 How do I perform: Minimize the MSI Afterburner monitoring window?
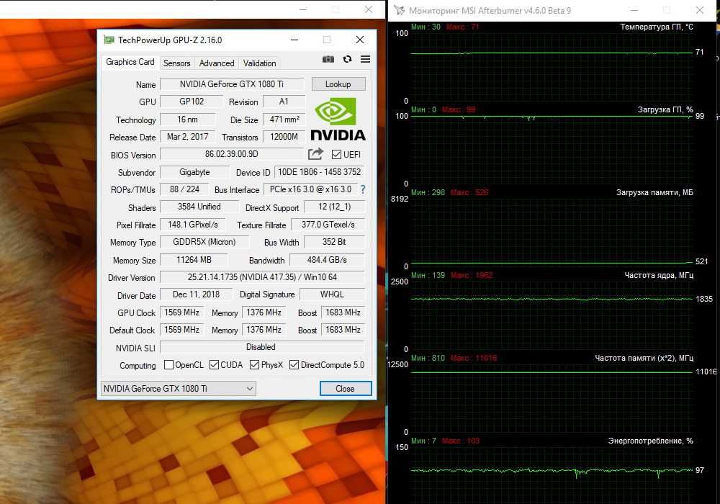point(634,10)
